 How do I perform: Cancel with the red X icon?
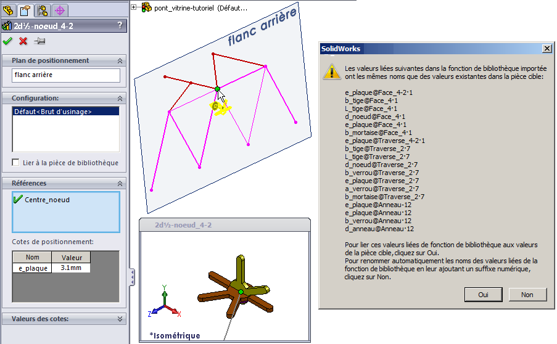point(23,41)
